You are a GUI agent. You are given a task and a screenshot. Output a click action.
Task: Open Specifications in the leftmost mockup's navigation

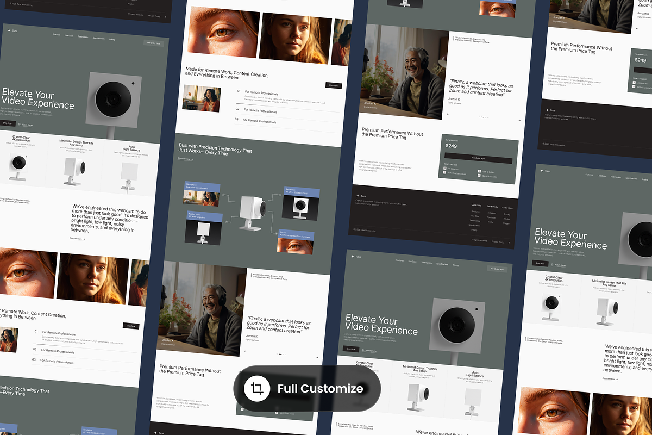99,38
